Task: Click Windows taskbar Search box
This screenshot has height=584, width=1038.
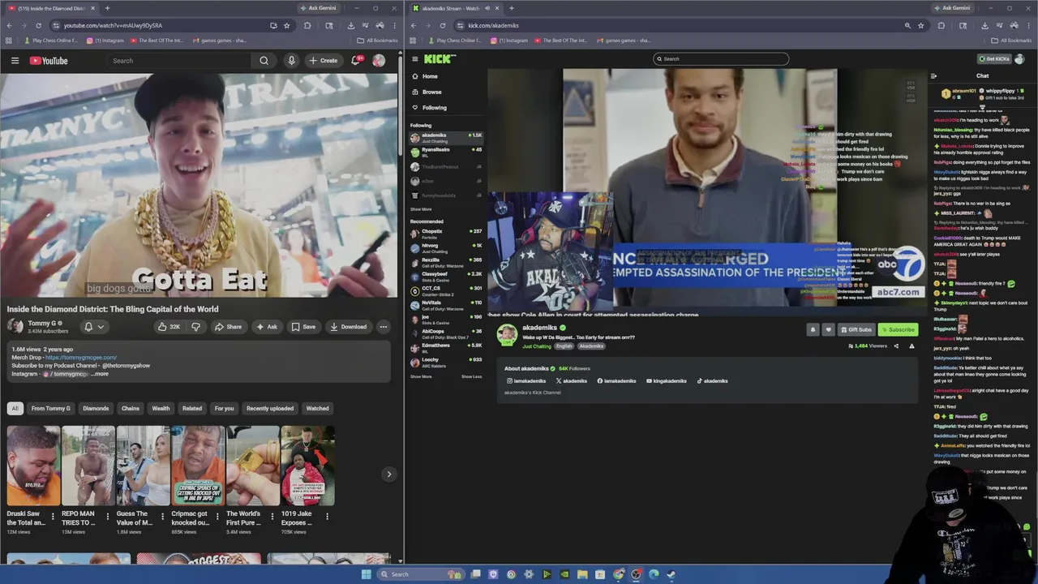Action: pyautogui.click(x=422, y=574)
